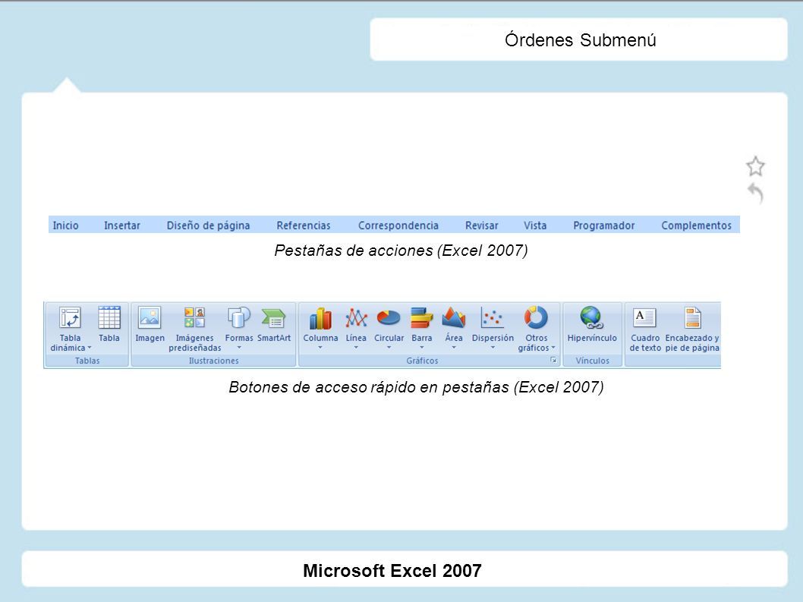This screenshot has width=803, height=602.
Task: Click Encabezado y pie de página icon
Action: coord(692,317)
